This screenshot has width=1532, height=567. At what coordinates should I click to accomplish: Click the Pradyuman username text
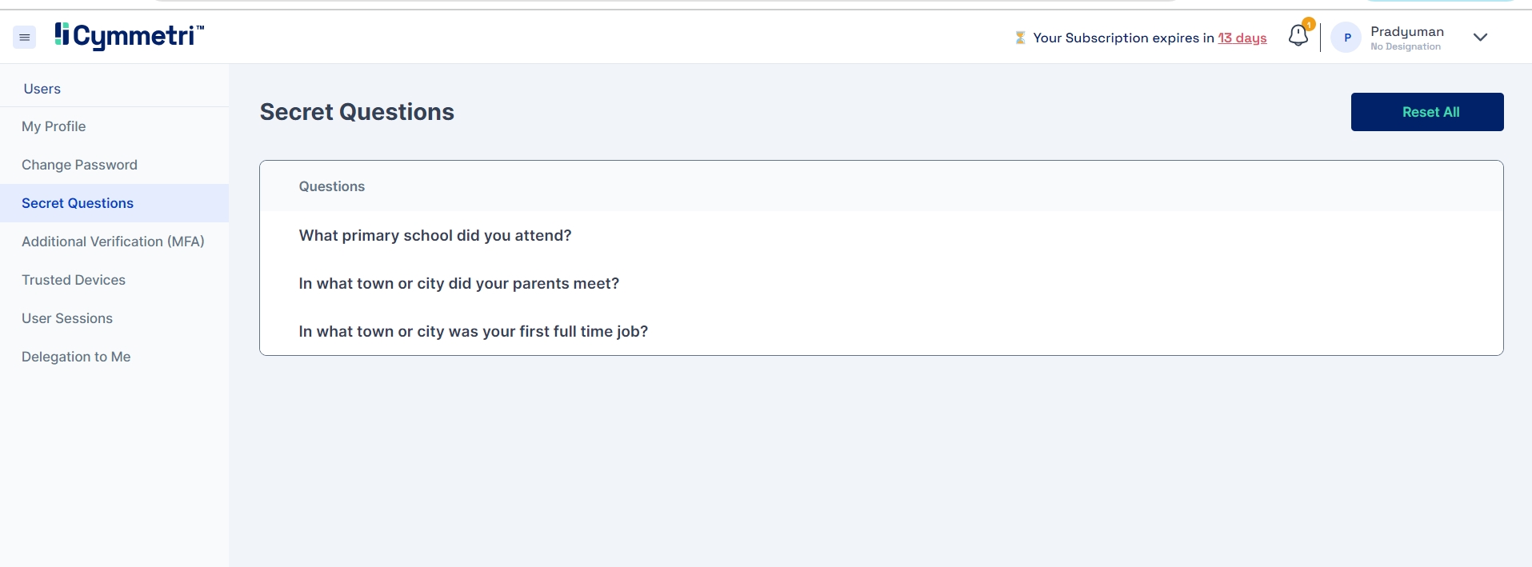click(x=1406, y=31)
